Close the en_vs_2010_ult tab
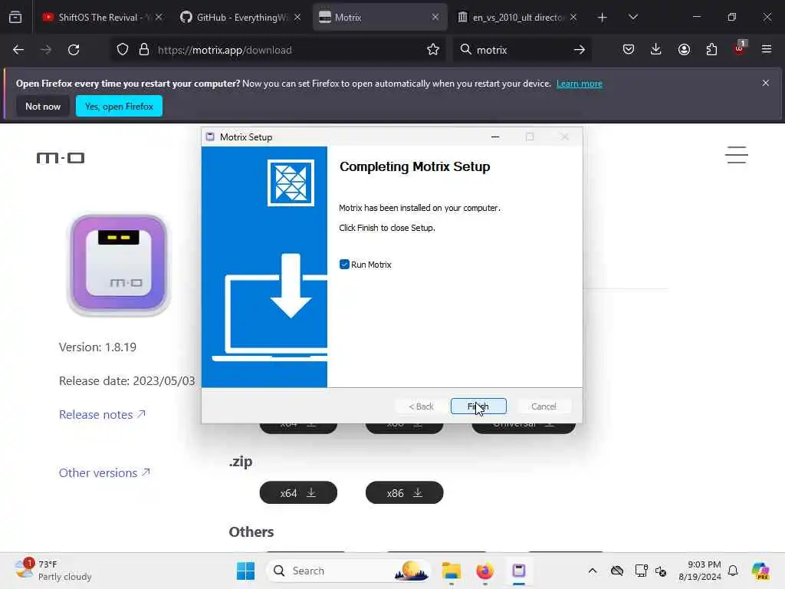Image resolution: width=785 pixels, height=589 pixels. (573, 17)
